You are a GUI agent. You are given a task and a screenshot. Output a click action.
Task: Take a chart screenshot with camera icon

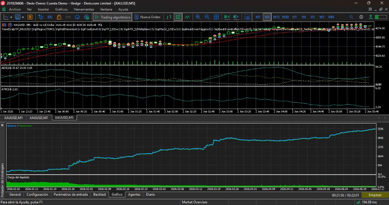tap(247, 17)
